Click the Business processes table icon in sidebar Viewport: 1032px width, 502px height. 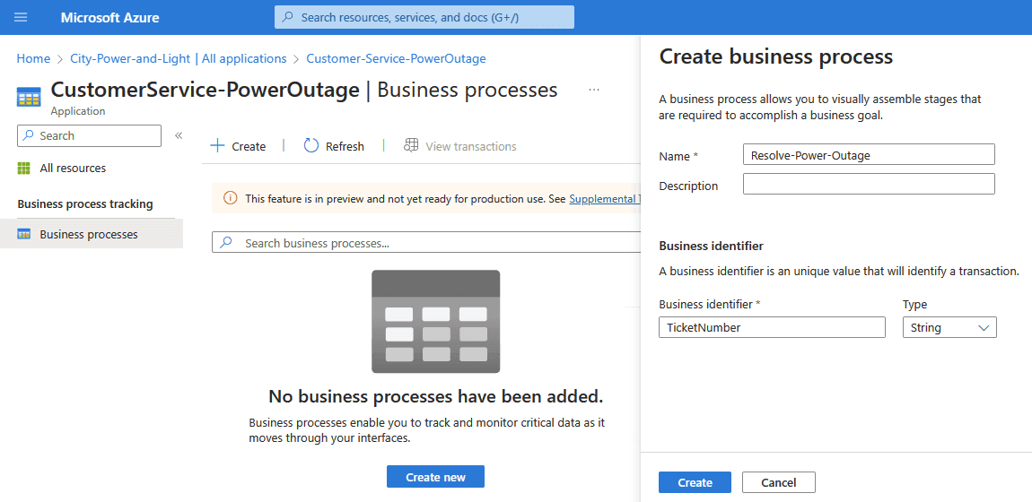(x=24, y=235)
